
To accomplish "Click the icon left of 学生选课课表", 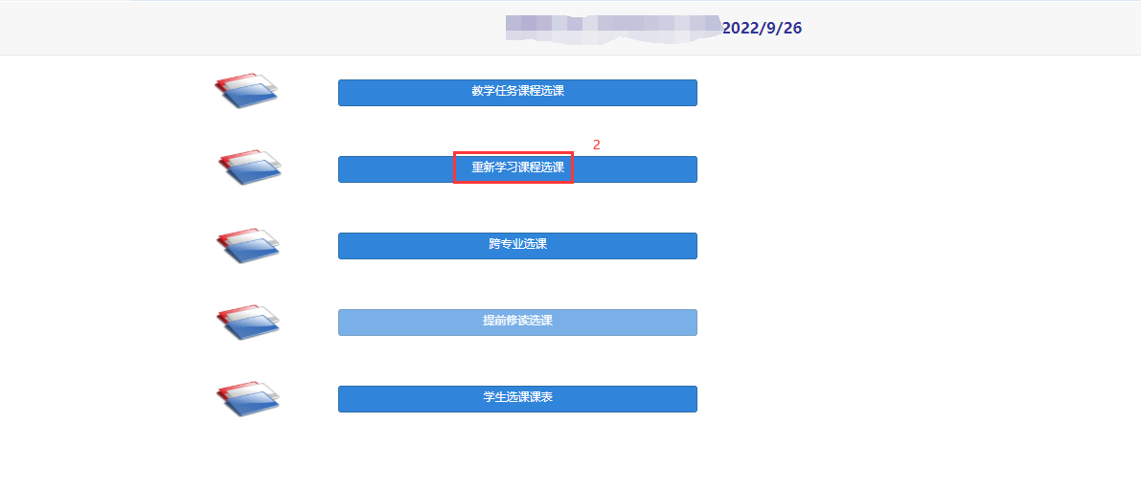I will coord(248,398).
